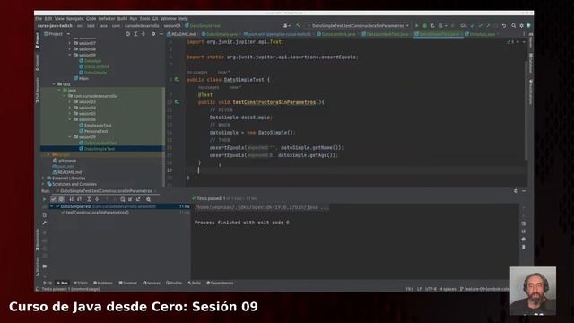Screen dimensions: 574x323
Task: Click Collapse All in the test results toolbar
Action: [97, 199]
